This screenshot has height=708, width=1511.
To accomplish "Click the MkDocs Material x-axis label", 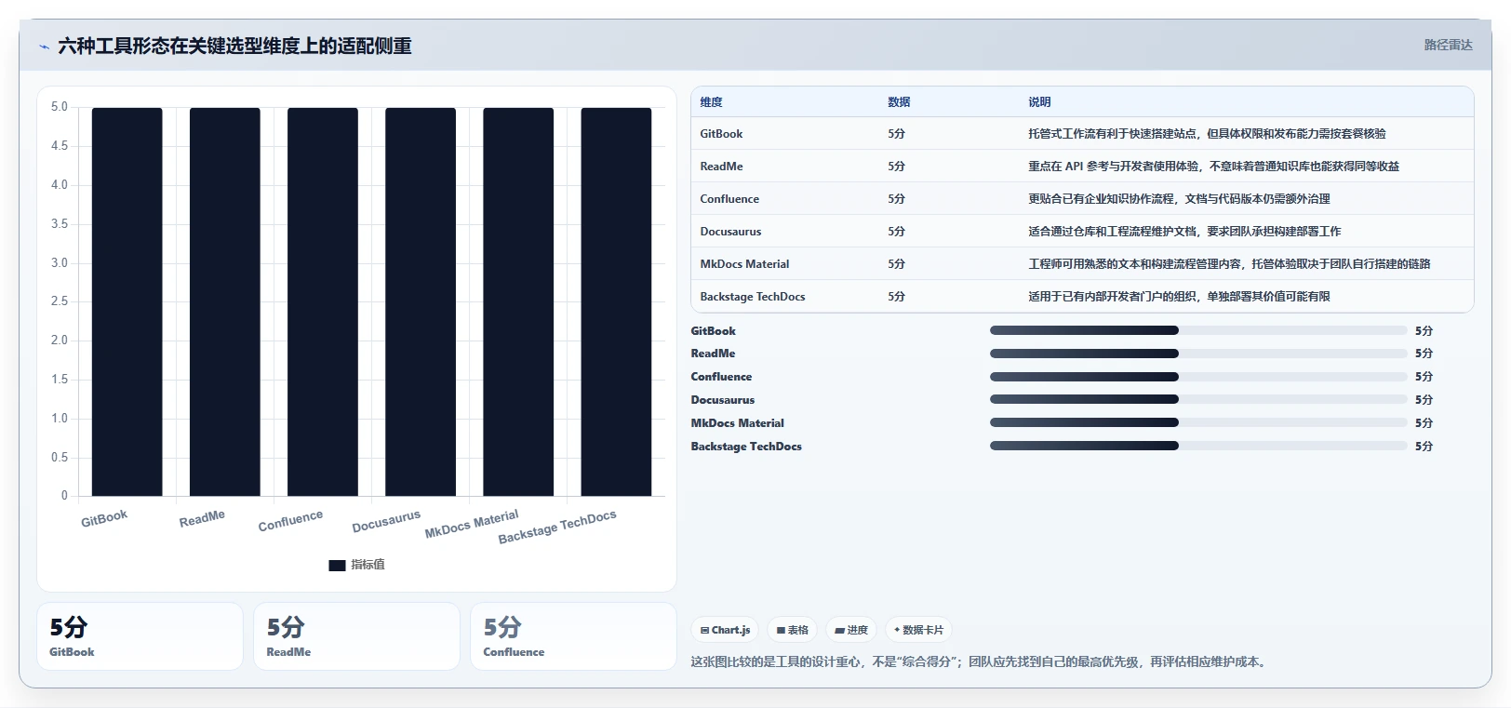I will coord(472,524).
